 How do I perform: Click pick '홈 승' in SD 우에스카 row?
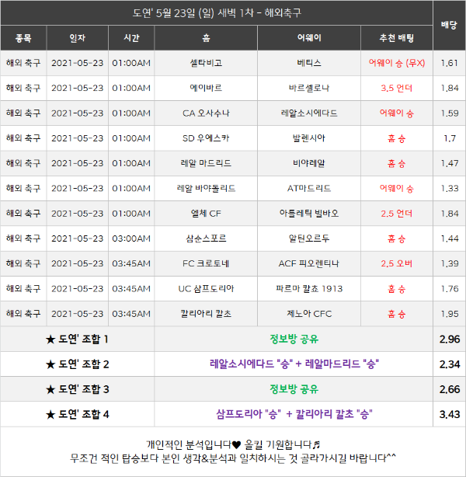[397, 138]
